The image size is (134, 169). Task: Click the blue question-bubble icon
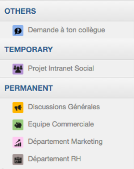[18, 31]
